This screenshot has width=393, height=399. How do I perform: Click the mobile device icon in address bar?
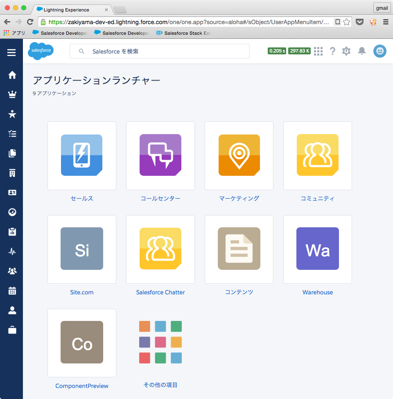pyautogui.click(x=337, y=22)
